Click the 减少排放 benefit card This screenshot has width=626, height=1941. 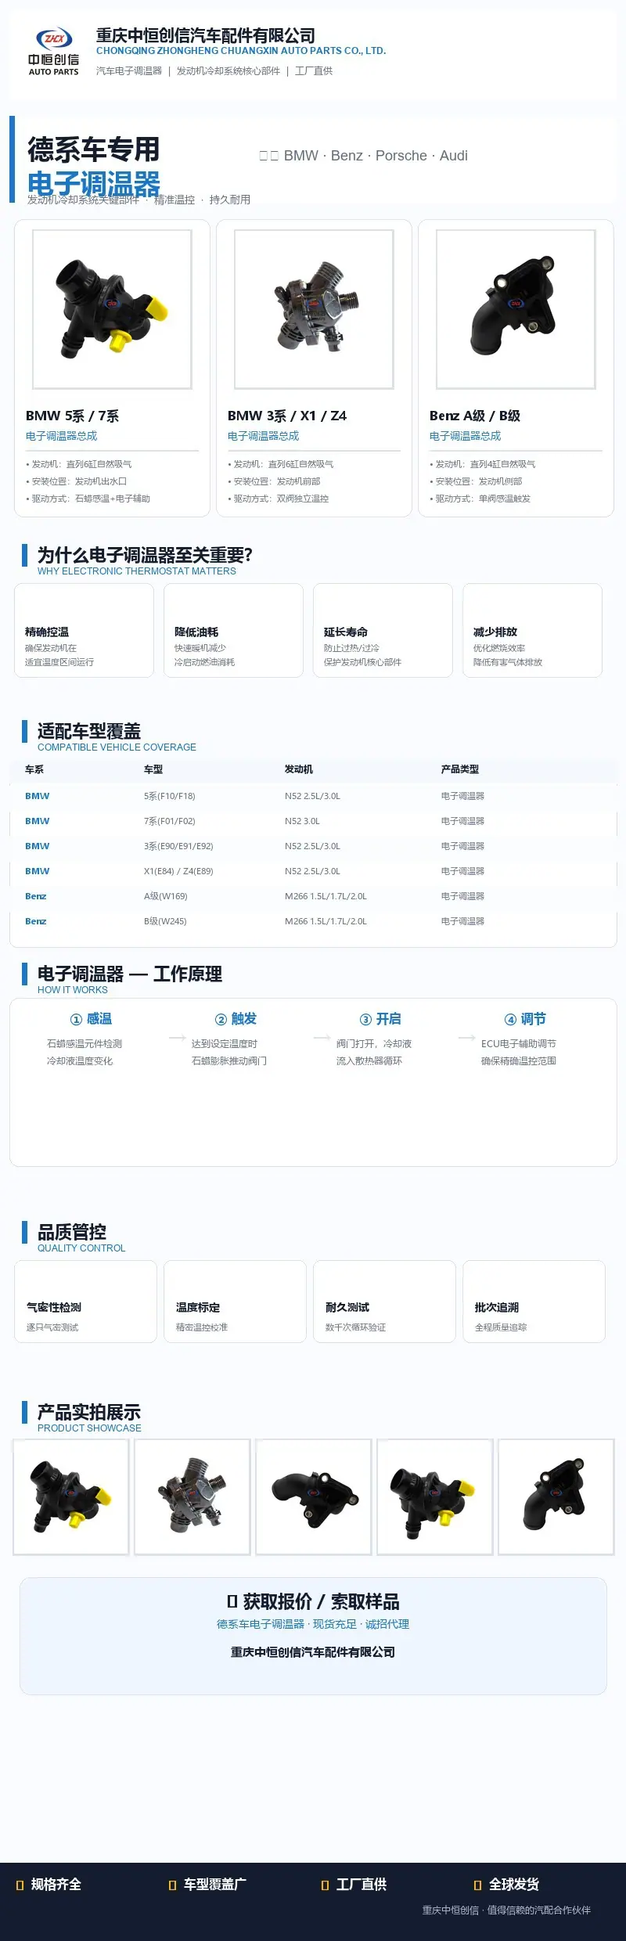(x=532, y=630)
